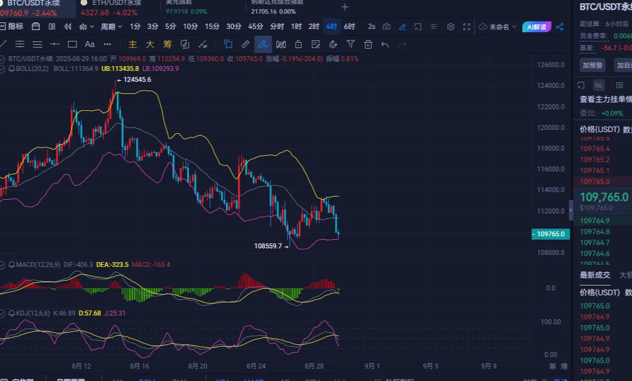632x381 pixels.
Task: Switch to the 15分 timeframe
Action: click(x=212, y=27)
